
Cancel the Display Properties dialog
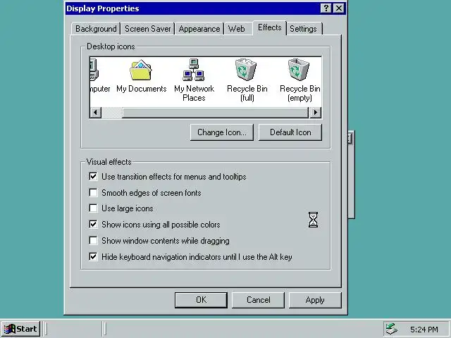tap(259, 300)
